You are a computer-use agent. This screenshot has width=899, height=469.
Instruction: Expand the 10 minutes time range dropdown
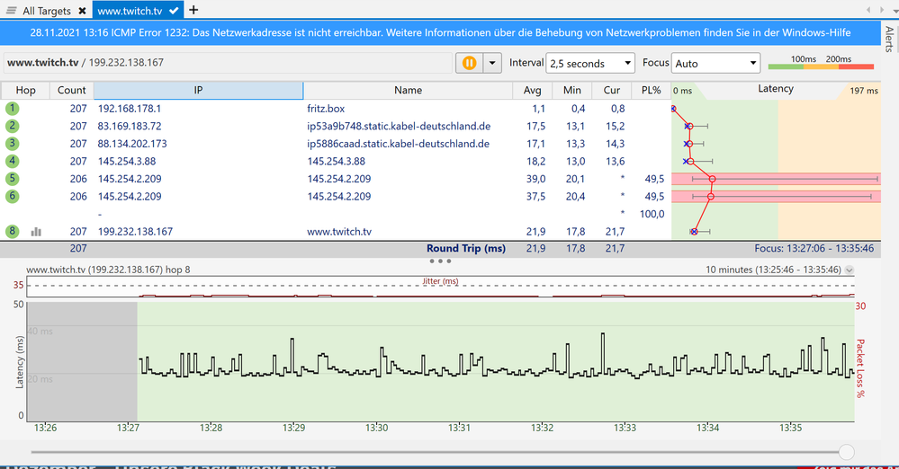(x=850, y=270)
